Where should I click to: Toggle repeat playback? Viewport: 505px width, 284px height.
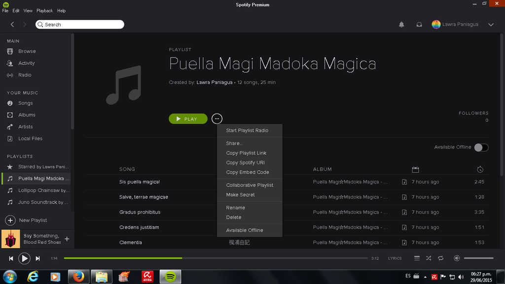(x=440, y=258)
